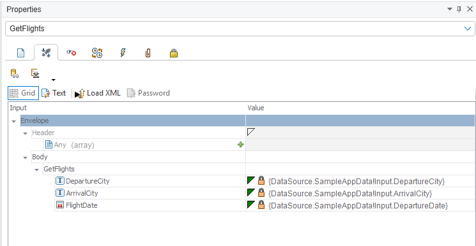Toggle the Header value triangle marker
This screenshot has height=246, width=476.
point(250,131)
